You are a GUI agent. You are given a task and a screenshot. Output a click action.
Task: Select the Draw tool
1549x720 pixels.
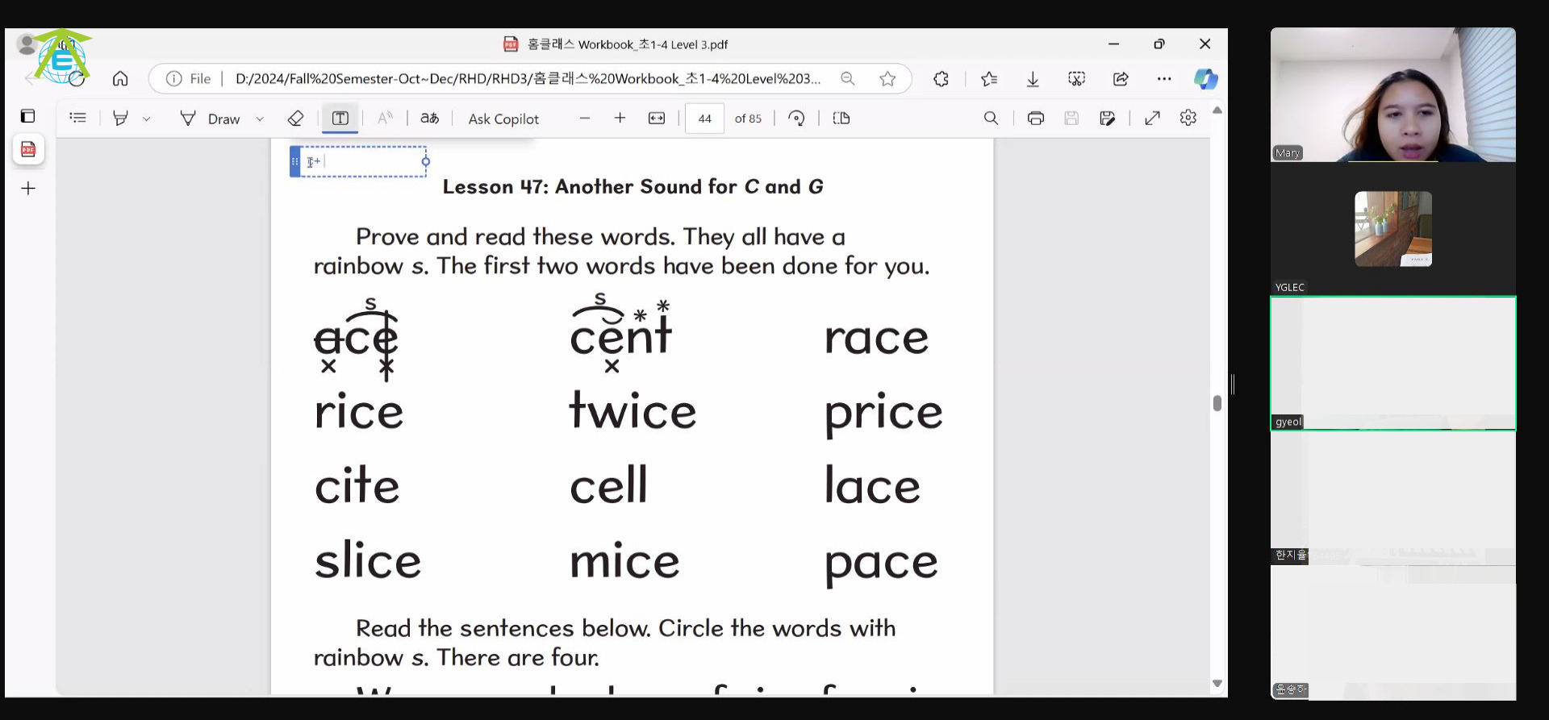(211, 119)
